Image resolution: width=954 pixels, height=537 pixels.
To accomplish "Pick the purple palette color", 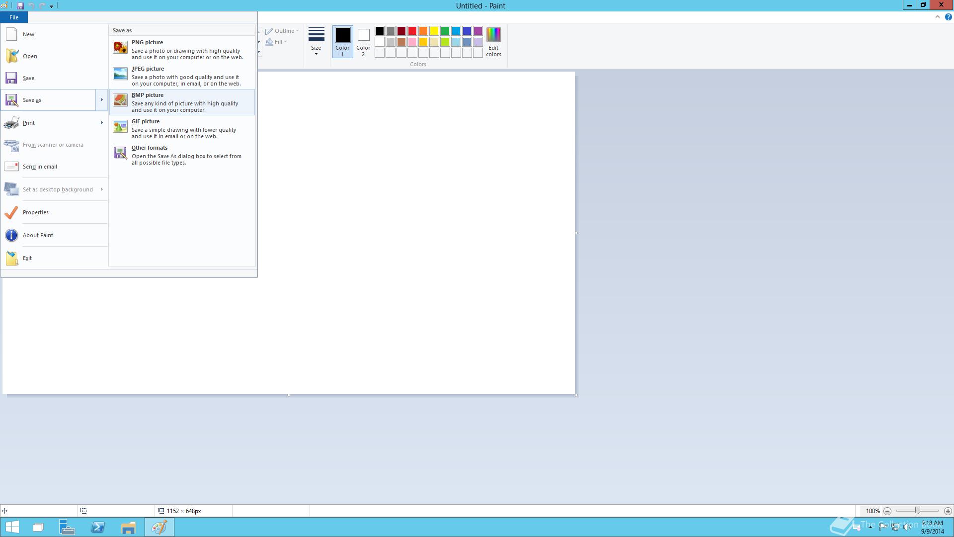I will tap(478, 31).
